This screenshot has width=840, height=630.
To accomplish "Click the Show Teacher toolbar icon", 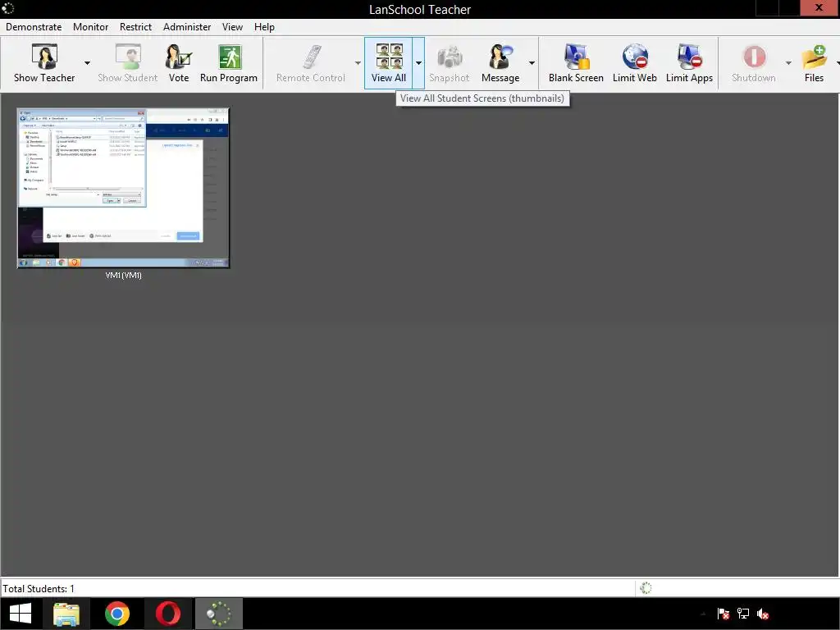I will pyautogui.click(x=44, y=63).
